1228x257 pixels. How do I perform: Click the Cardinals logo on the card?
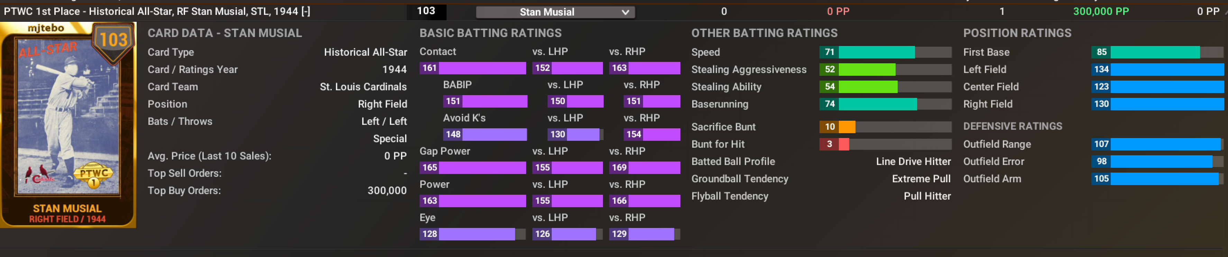pyautogui.click(x=40, y=175)
